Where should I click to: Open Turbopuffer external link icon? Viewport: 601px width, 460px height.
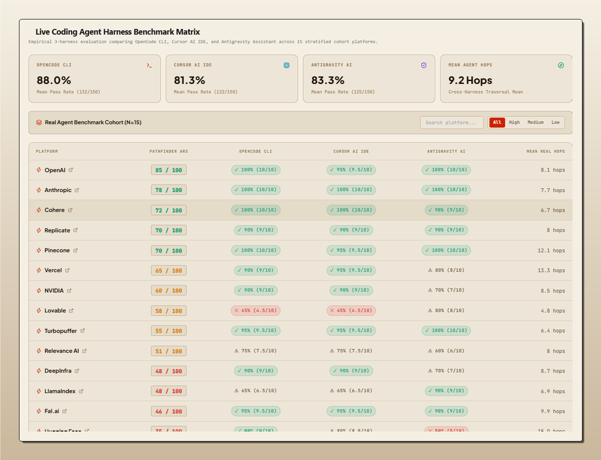pos(83,331)
